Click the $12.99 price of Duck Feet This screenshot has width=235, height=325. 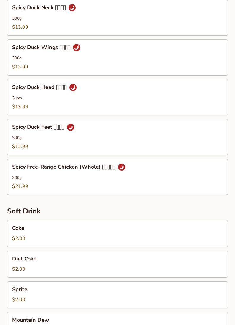[20, 146]
